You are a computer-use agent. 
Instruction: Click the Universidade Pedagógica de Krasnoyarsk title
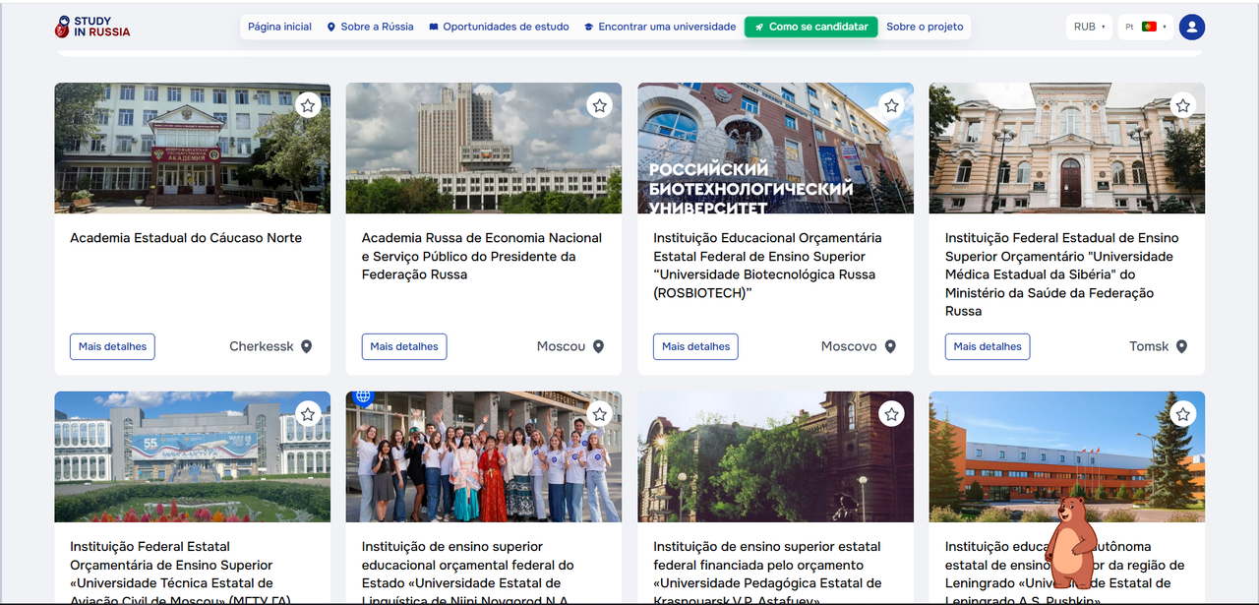click(x=767, y=574)
